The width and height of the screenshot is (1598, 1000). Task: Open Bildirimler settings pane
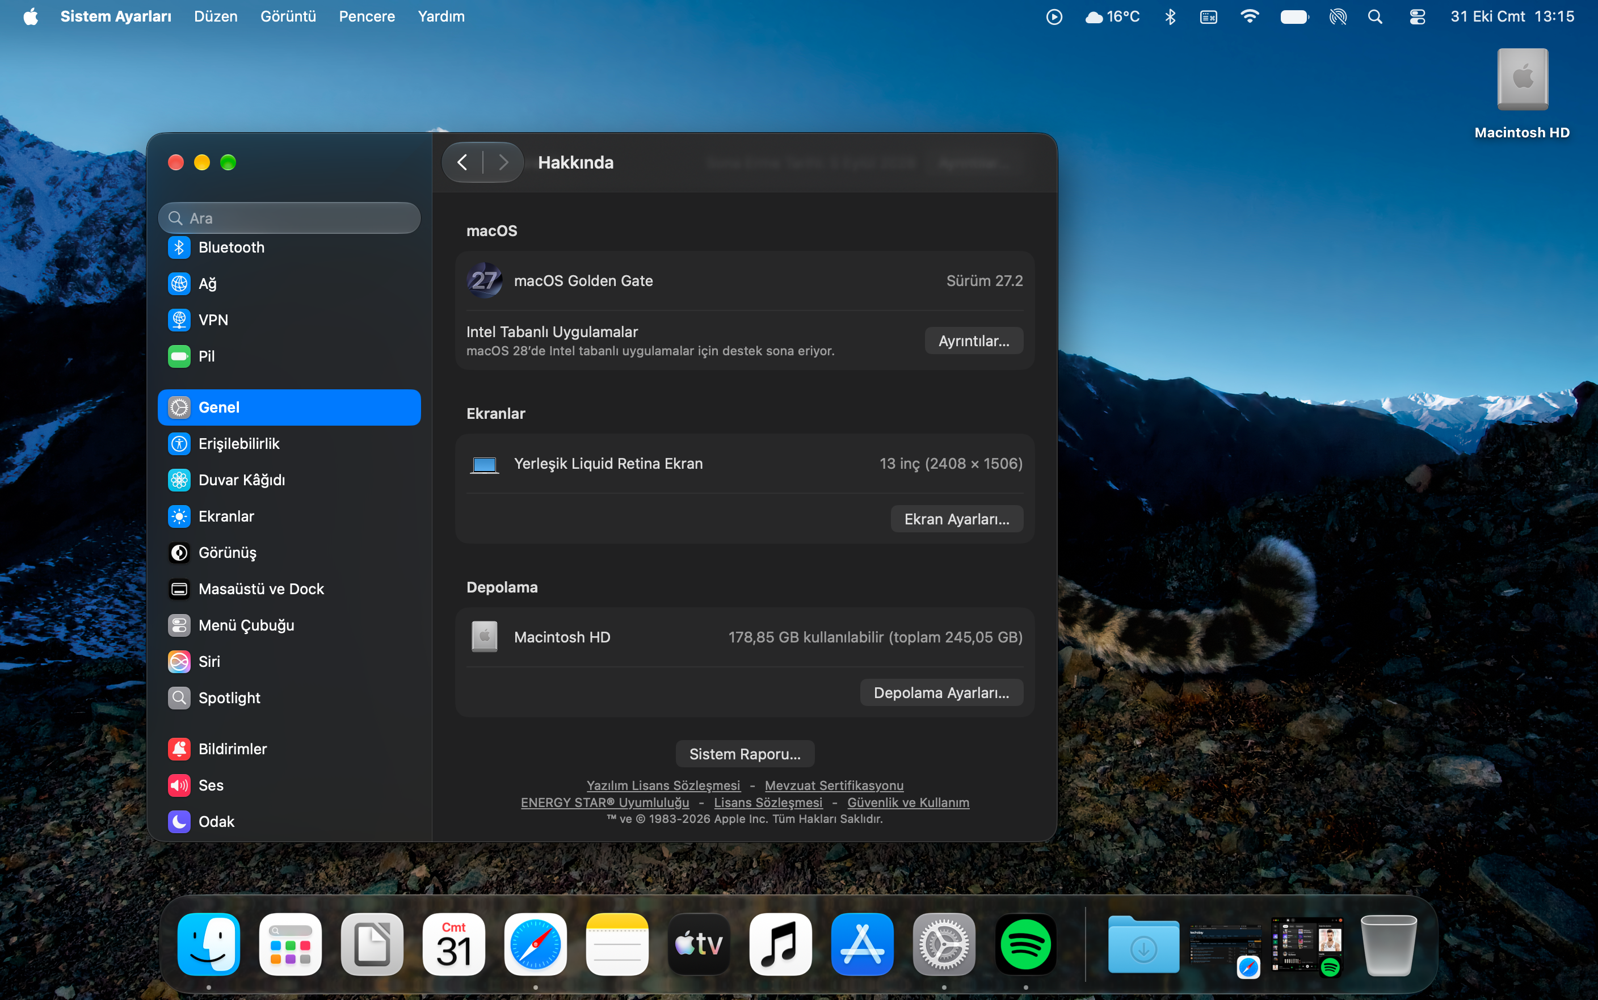coord(289,749)
